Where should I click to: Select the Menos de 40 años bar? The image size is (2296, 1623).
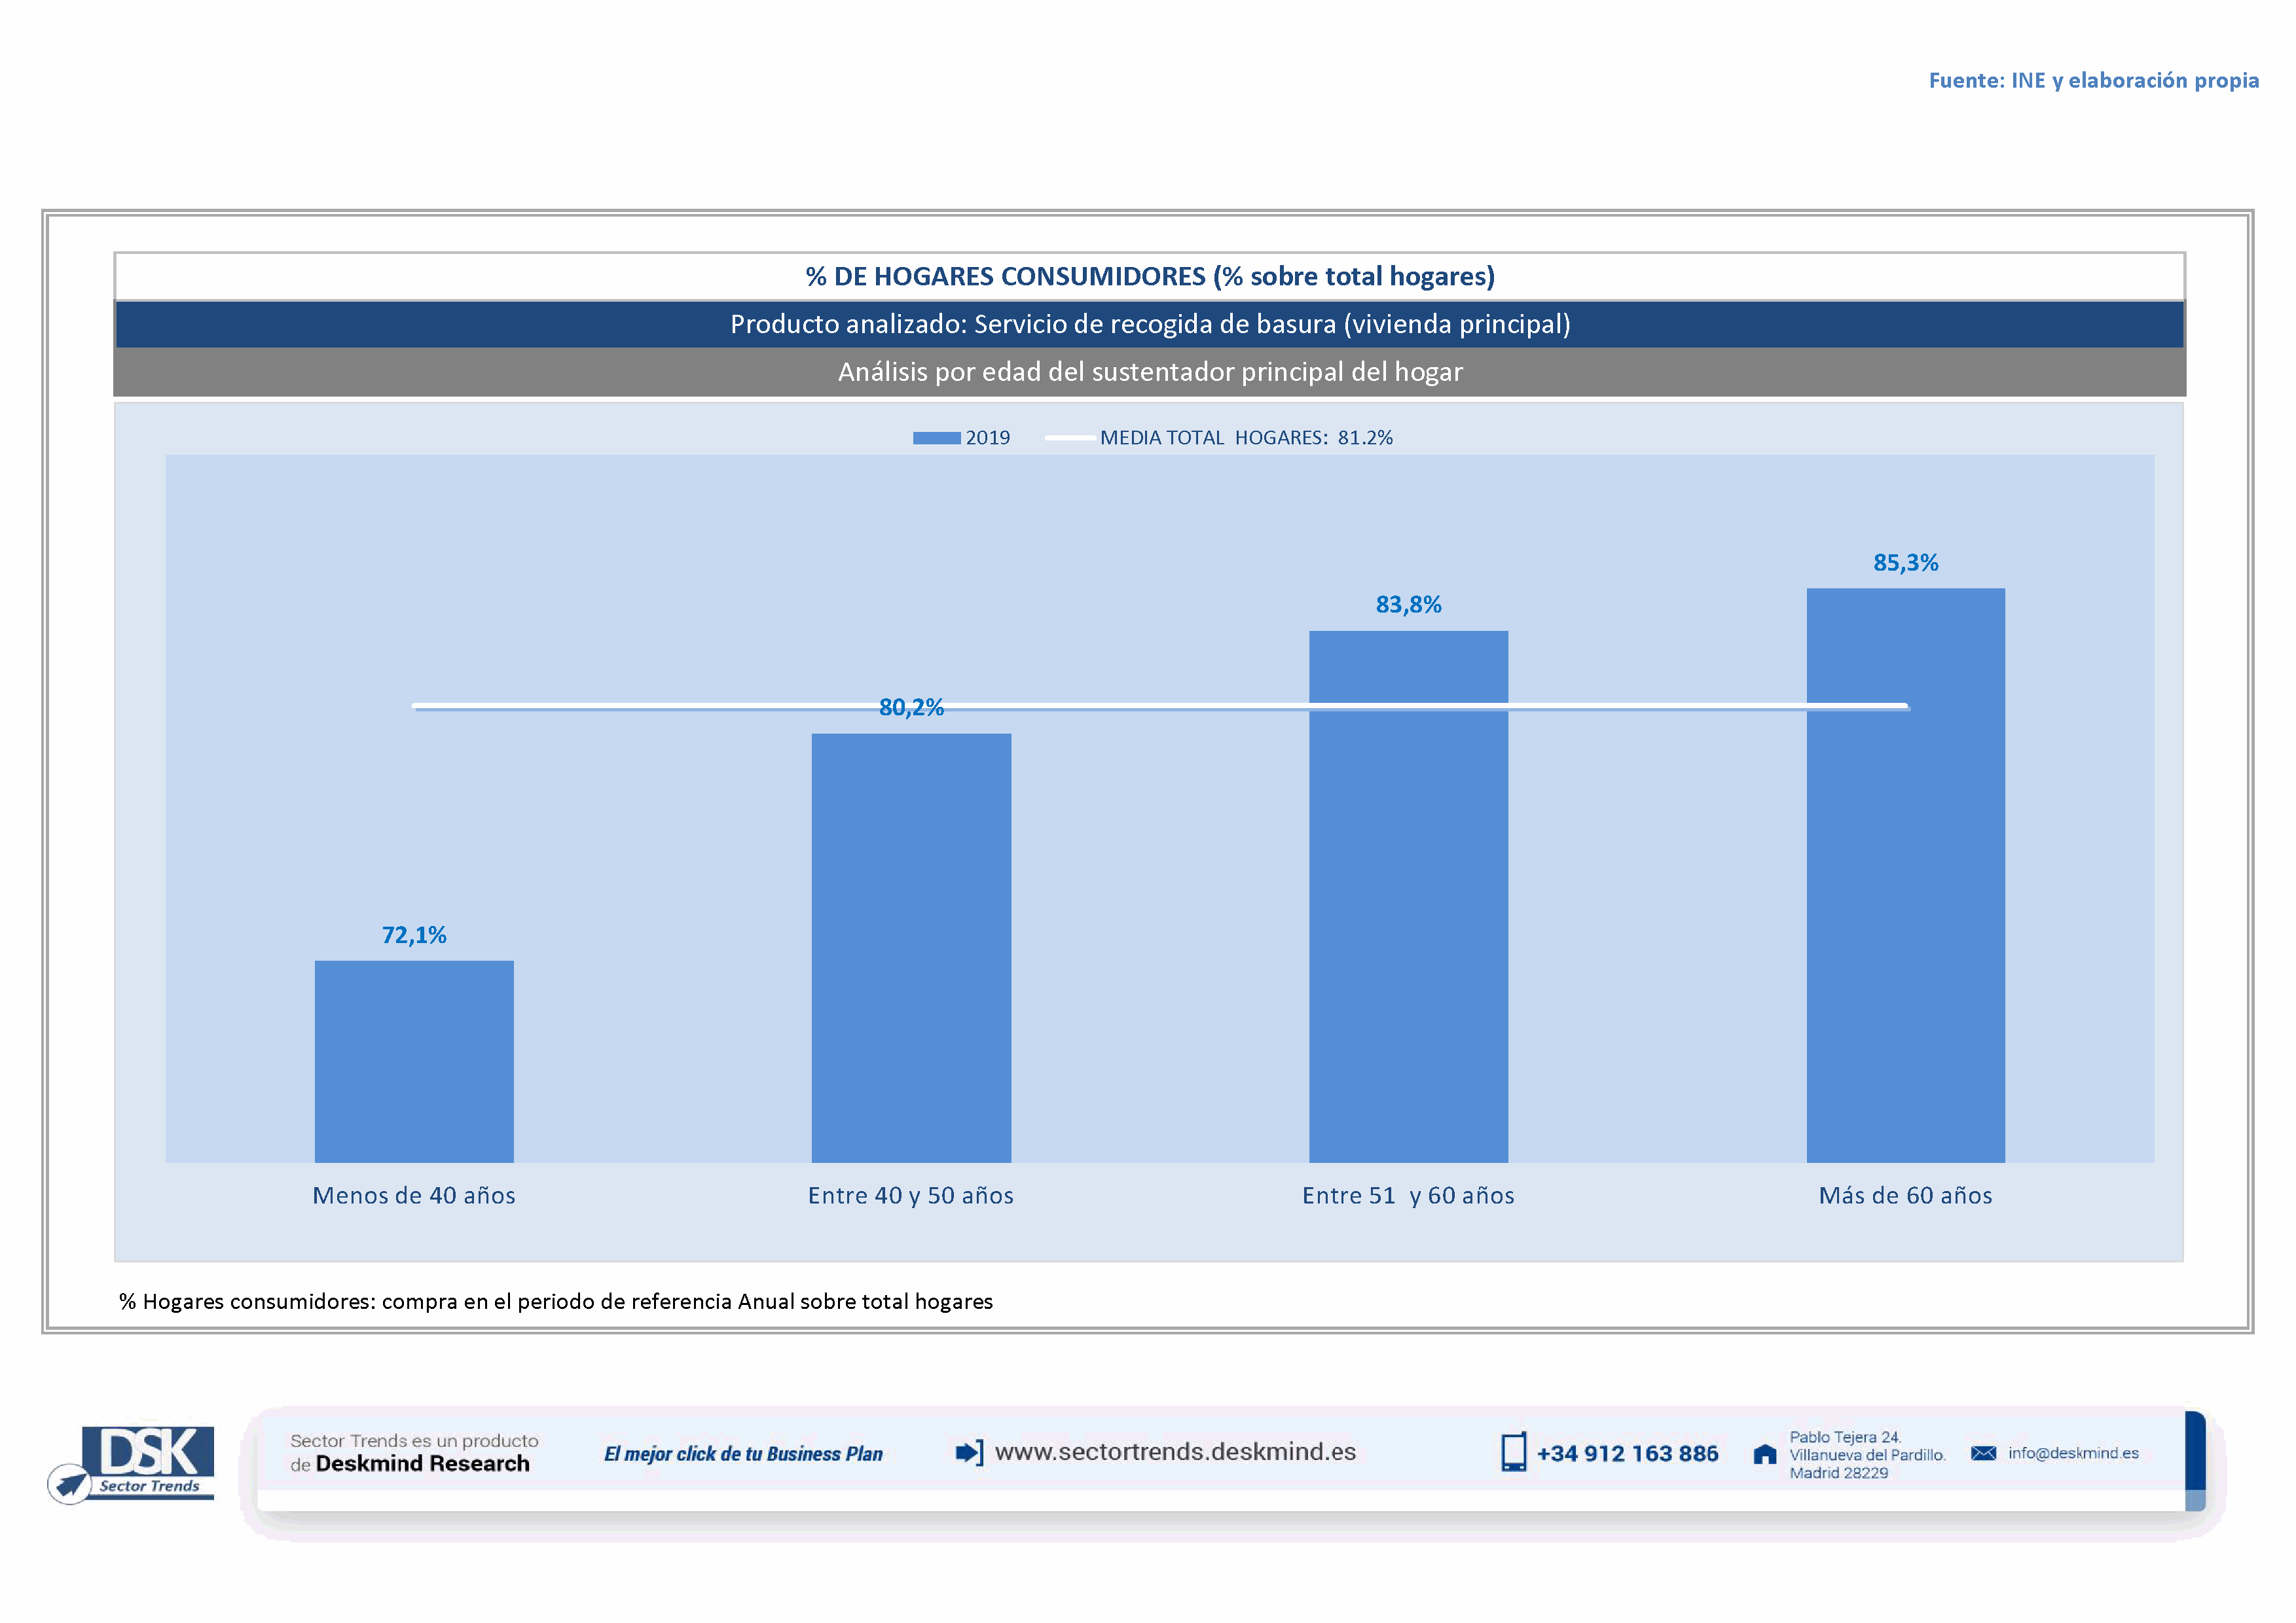pos(414,1061)
